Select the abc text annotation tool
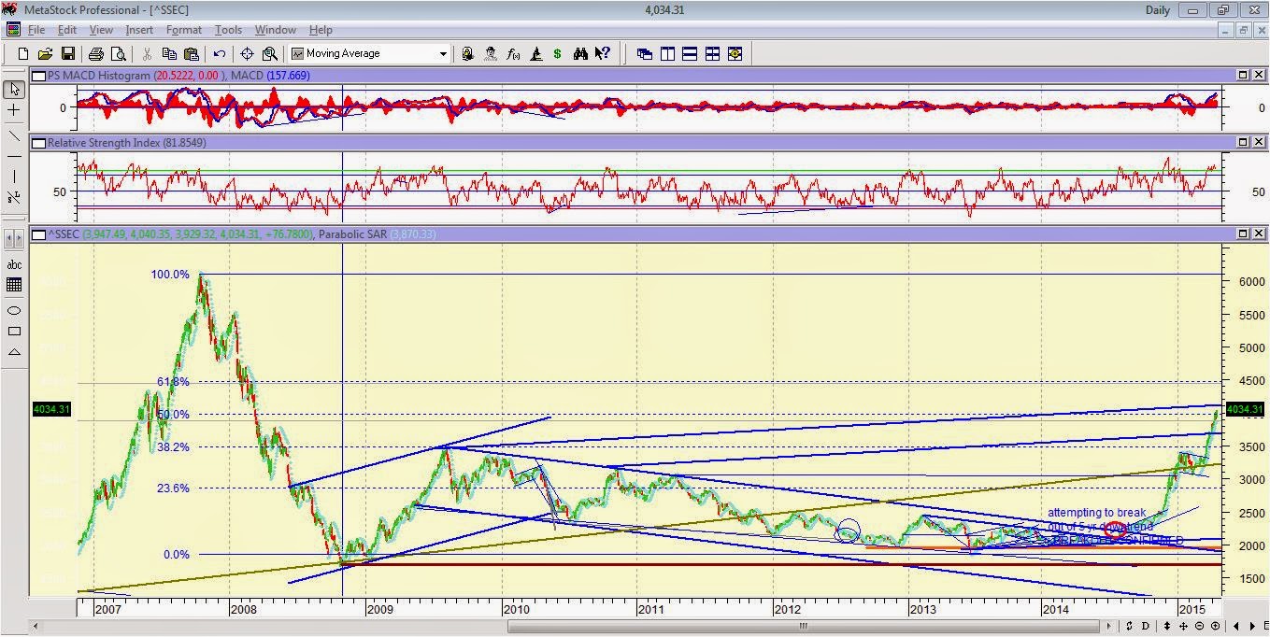 tap(14, 265)
